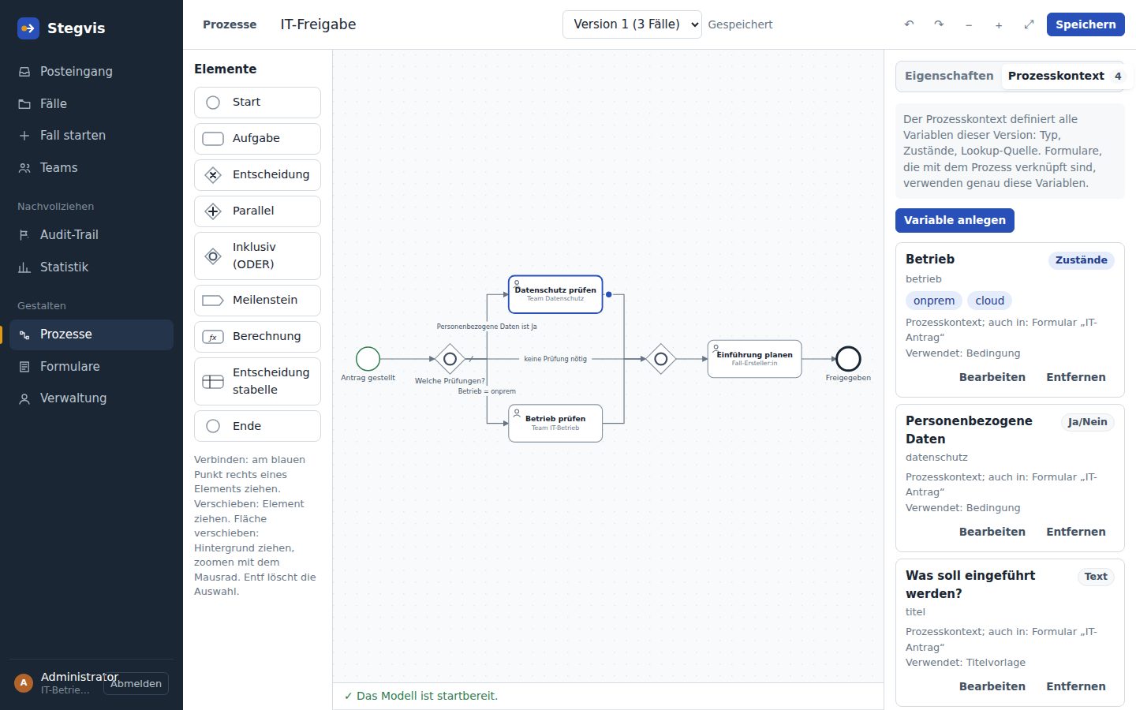This screenshot has height=710, width=1136.
Task: Select the Datenschutz prüfen task node
Action: [555, 294]
